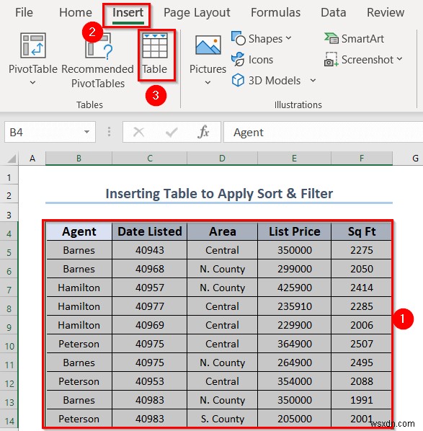Click the Pictures icon

click(x=208, y=45)
